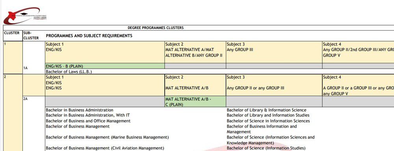Select 'Marine Business Management' programme line
This screenshot has width=394, height=151.
point(107,137)
